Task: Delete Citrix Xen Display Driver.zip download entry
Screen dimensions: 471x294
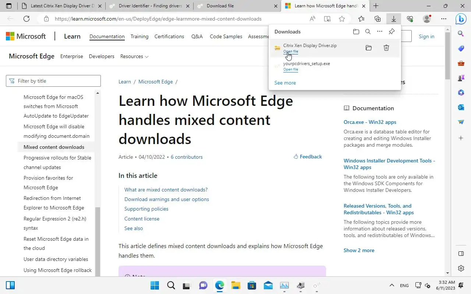Action: [386, 48]
